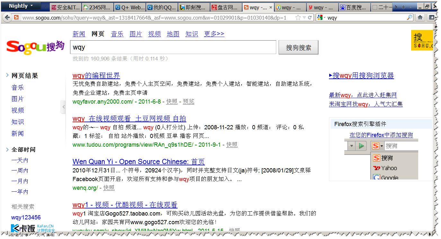Select 图片 in the left sidebar

18,99
